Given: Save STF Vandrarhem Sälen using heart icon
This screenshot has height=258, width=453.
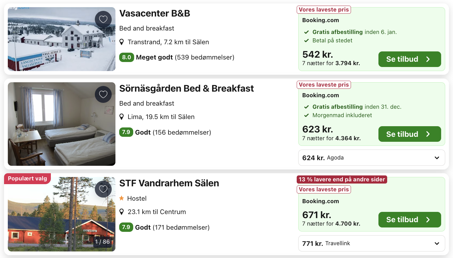Looking at the screenshot, I should pos(103,189).
